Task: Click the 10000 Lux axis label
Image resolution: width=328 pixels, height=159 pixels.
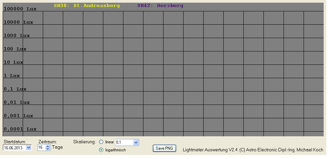Action: (18, 22)
